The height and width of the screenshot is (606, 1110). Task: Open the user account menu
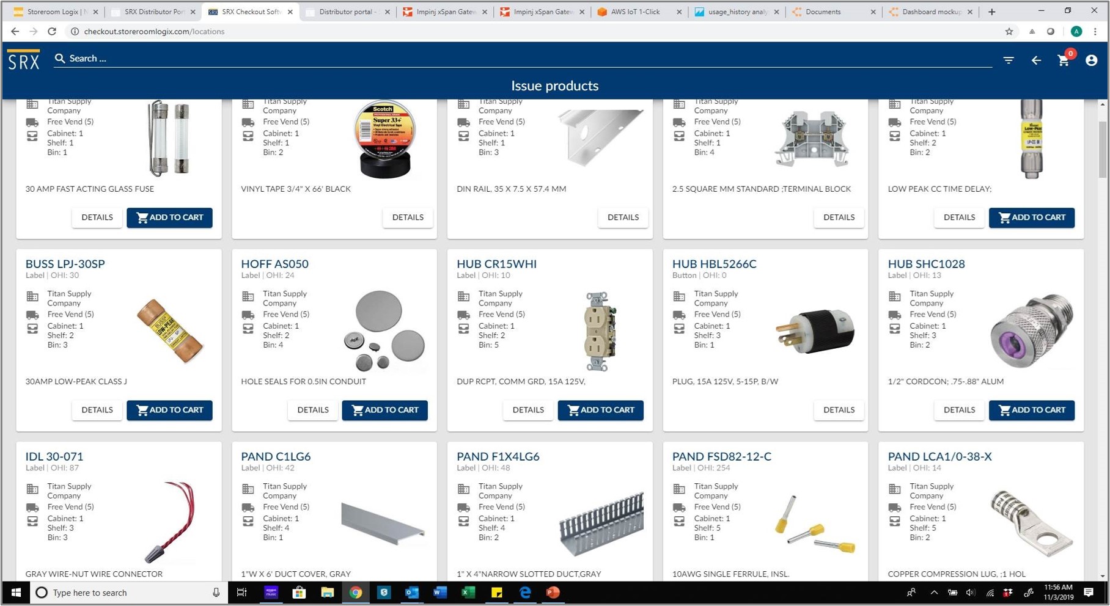coord(1092,60)
